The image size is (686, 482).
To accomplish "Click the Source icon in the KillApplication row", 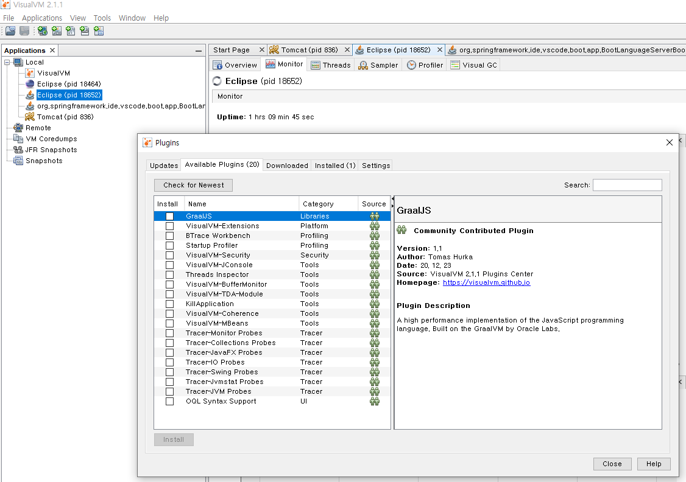I will point(375,304).
